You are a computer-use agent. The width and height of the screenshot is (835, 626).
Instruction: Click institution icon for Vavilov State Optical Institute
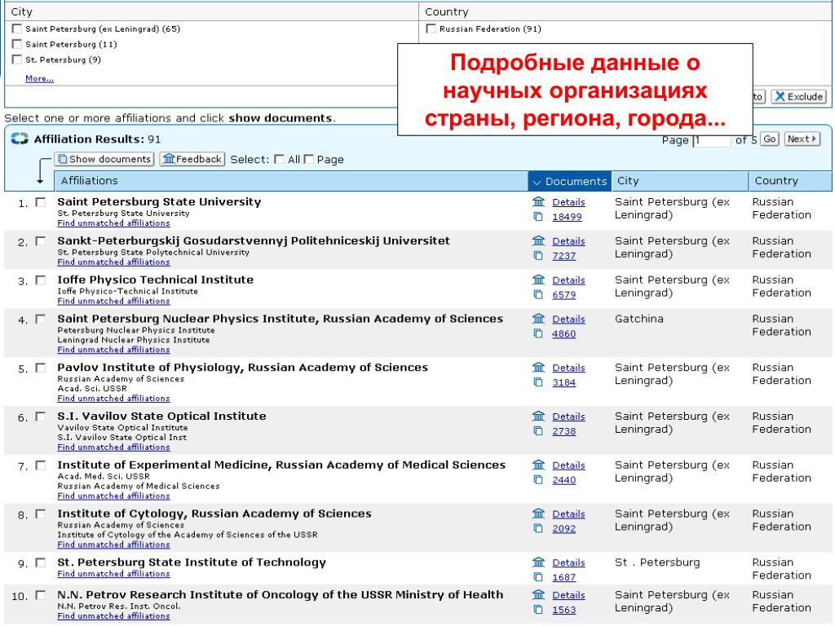click(x=538, y=416)
